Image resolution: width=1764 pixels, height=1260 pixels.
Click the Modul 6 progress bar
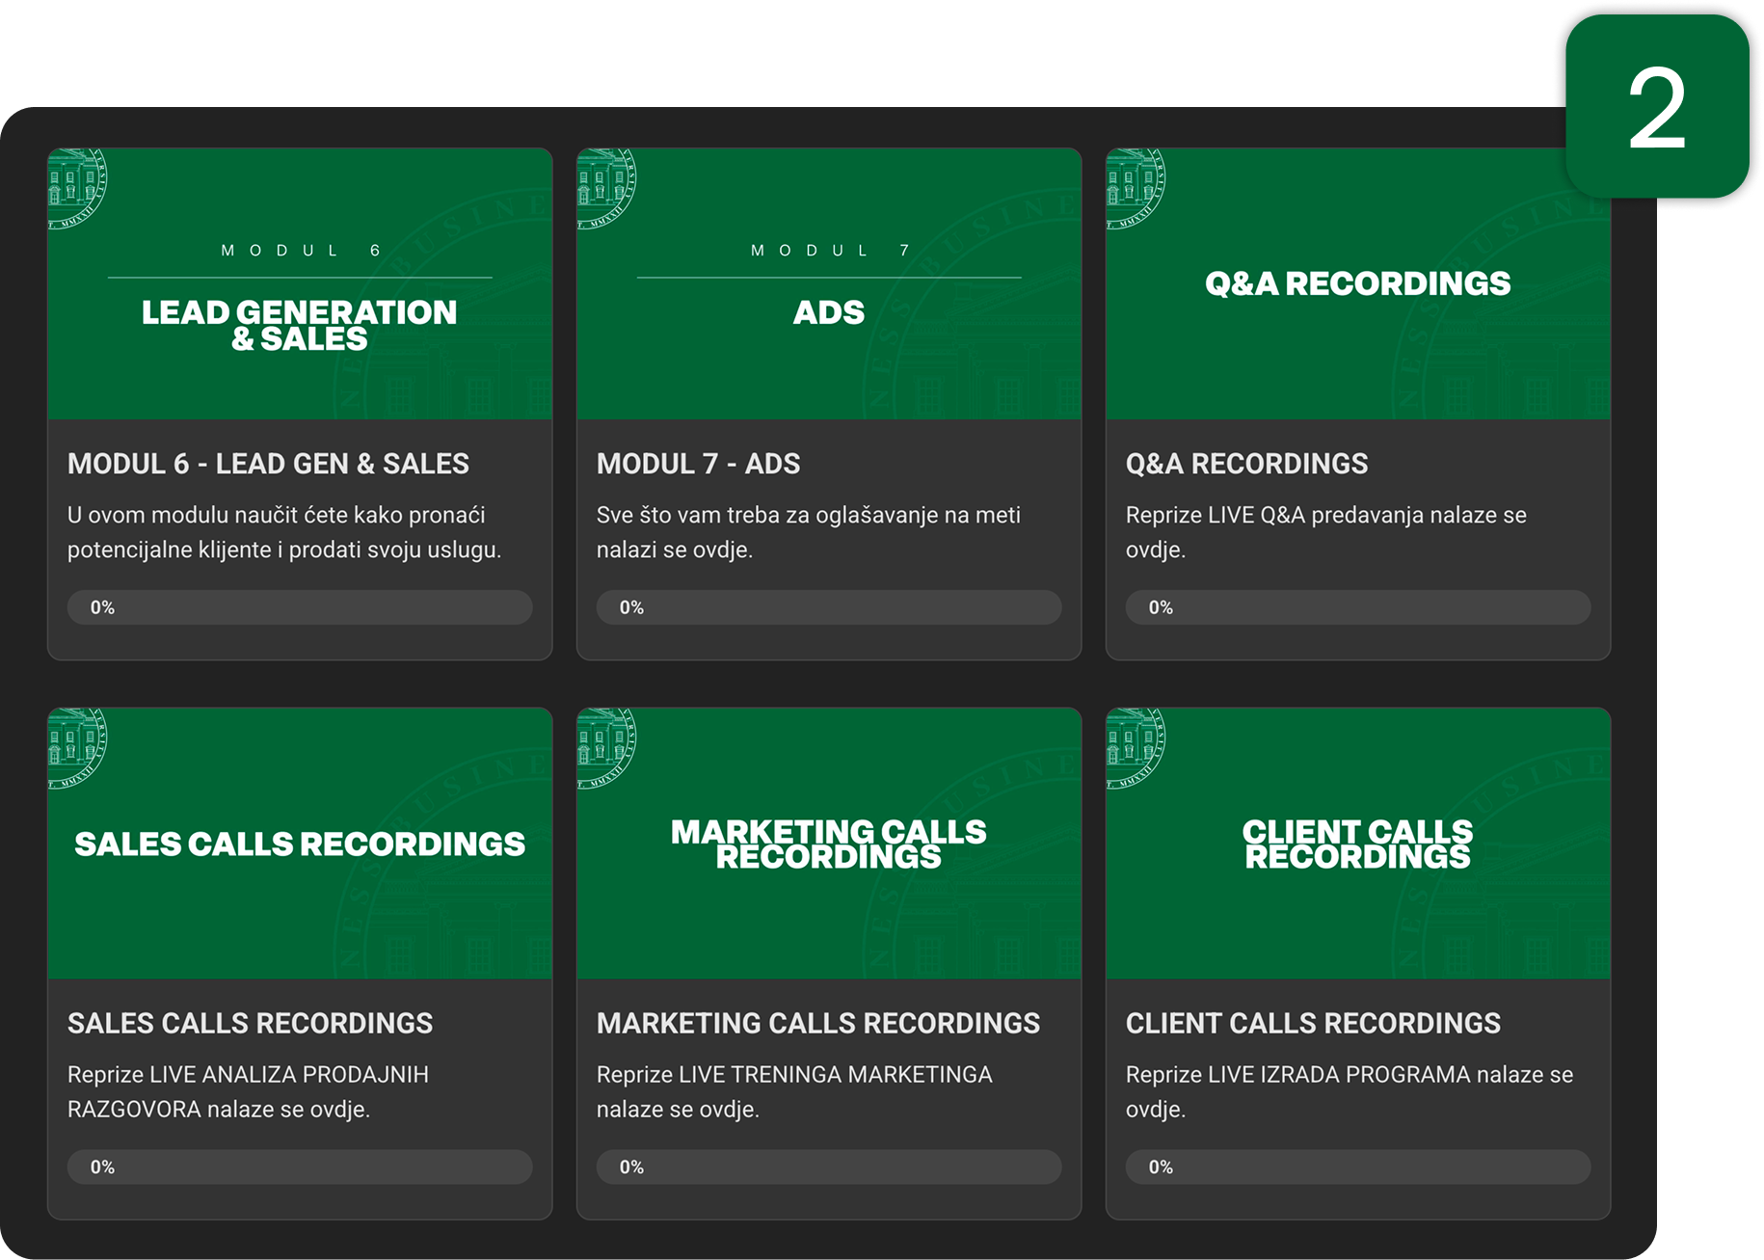(x=300, y=607)
